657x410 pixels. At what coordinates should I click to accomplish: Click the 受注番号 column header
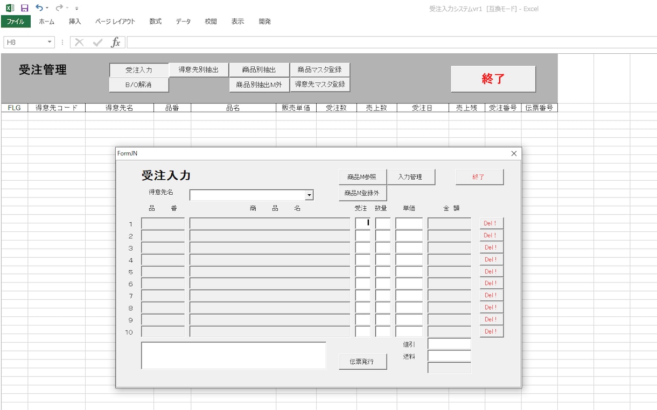(503, 108)
